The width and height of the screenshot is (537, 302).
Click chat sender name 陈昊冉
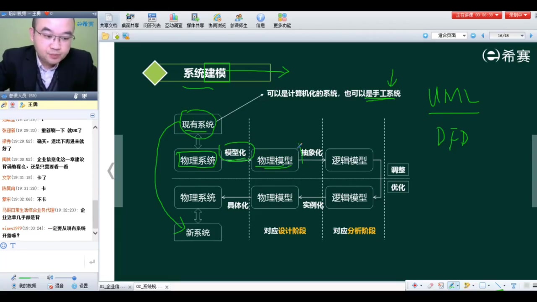8,188
